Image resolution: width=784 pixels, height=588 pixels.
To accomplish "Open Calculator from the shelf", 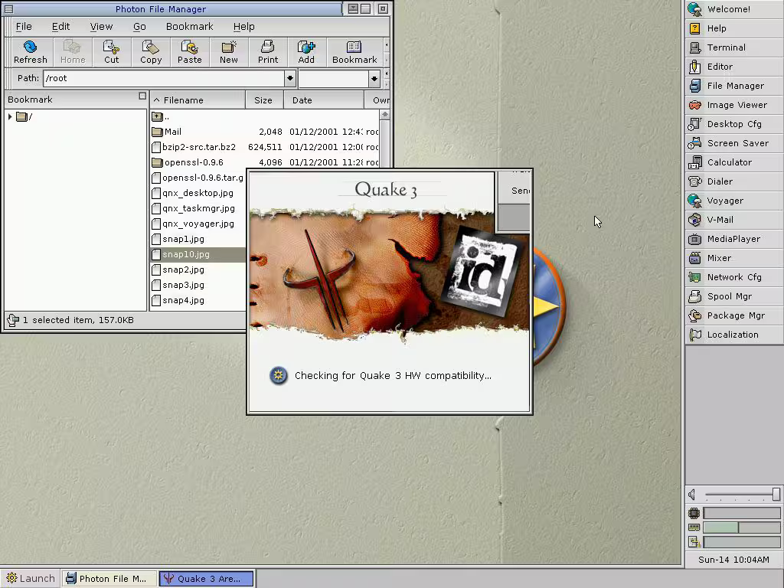I will coord(733,162).
